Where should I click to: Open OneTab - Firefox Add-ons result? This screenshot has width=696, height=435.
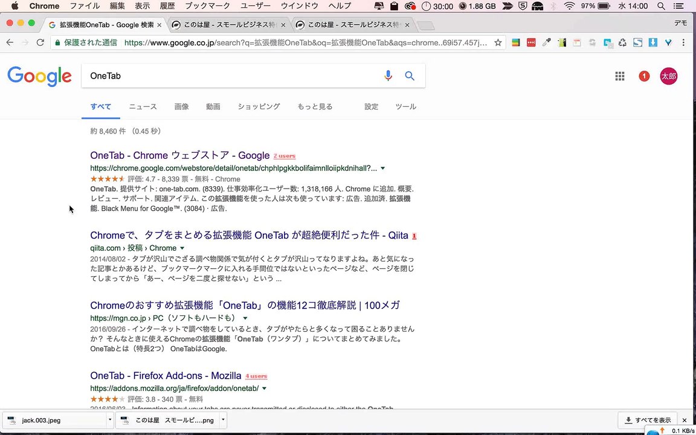click(166, 376)
